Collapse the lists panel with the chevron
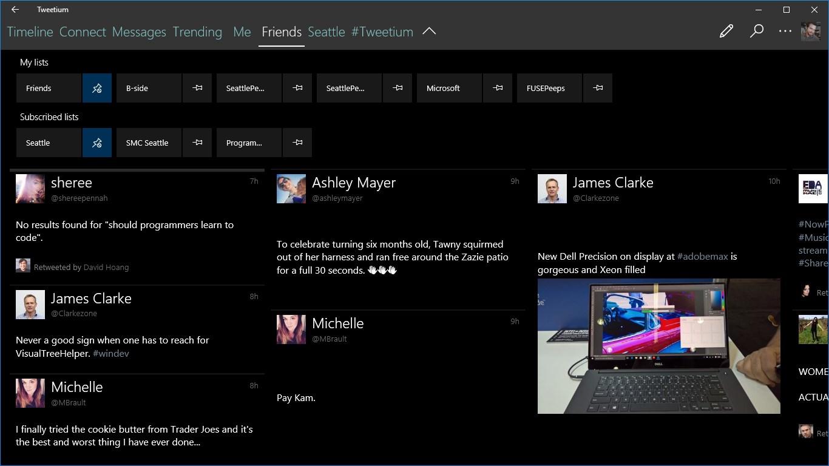The image size is (829, 466). pos(429,30)
